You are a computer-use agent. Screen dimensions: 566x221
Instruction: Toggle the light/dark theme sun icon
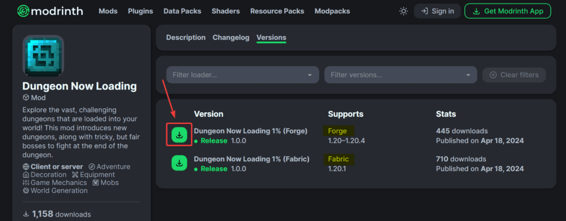tap(403, 11)
